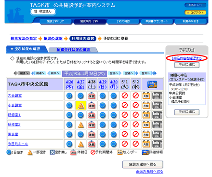Click the 申込に進む button below the 1番目の申込 details
Viewport: 212px width, 177px height.
coord(187,112)
